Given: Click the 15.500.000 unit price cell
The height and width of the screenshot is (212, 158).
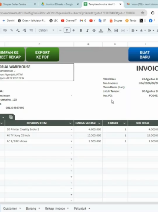Looking at the screenshot, I should (x=88, y=135).
